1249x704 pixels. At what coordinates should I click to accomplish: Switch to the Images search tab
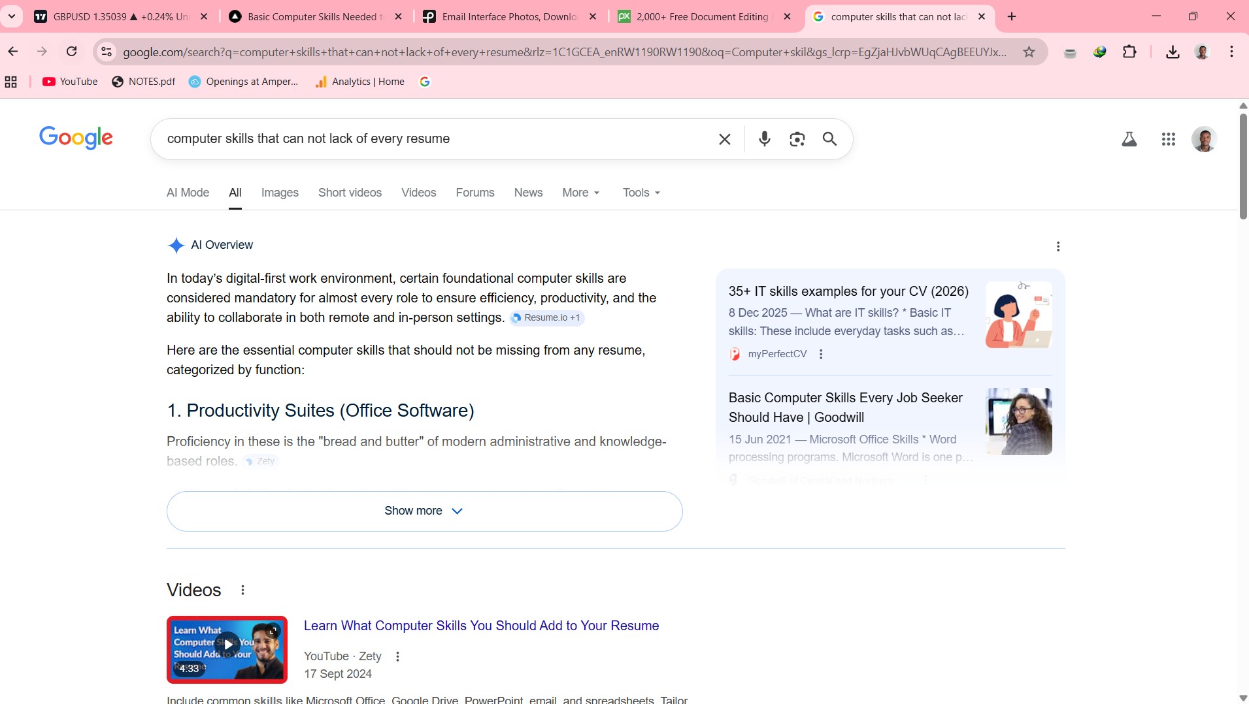pyautogui.click(x=280, y=193)
